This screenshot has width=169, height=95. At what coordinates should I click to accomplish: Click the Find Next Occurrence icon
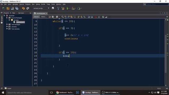68,17
